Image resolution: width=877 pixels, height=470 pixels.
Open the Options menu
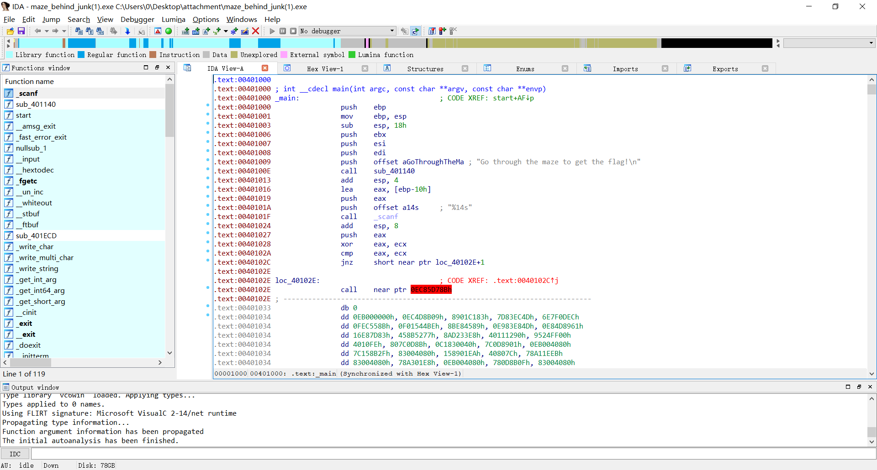[x=206, y=19]
